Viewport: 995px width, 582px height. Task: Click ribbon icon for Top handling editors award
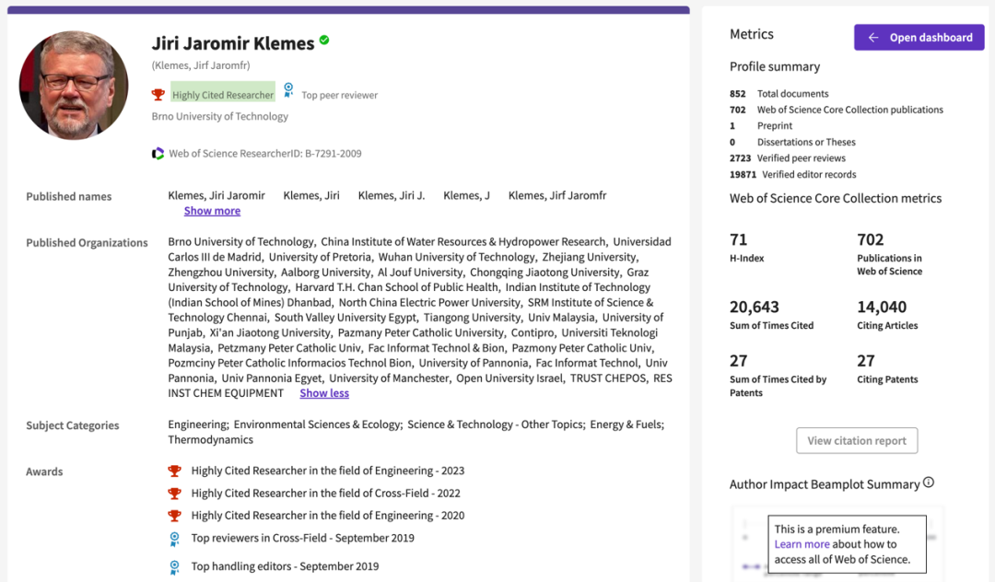(x=174, y=567)
